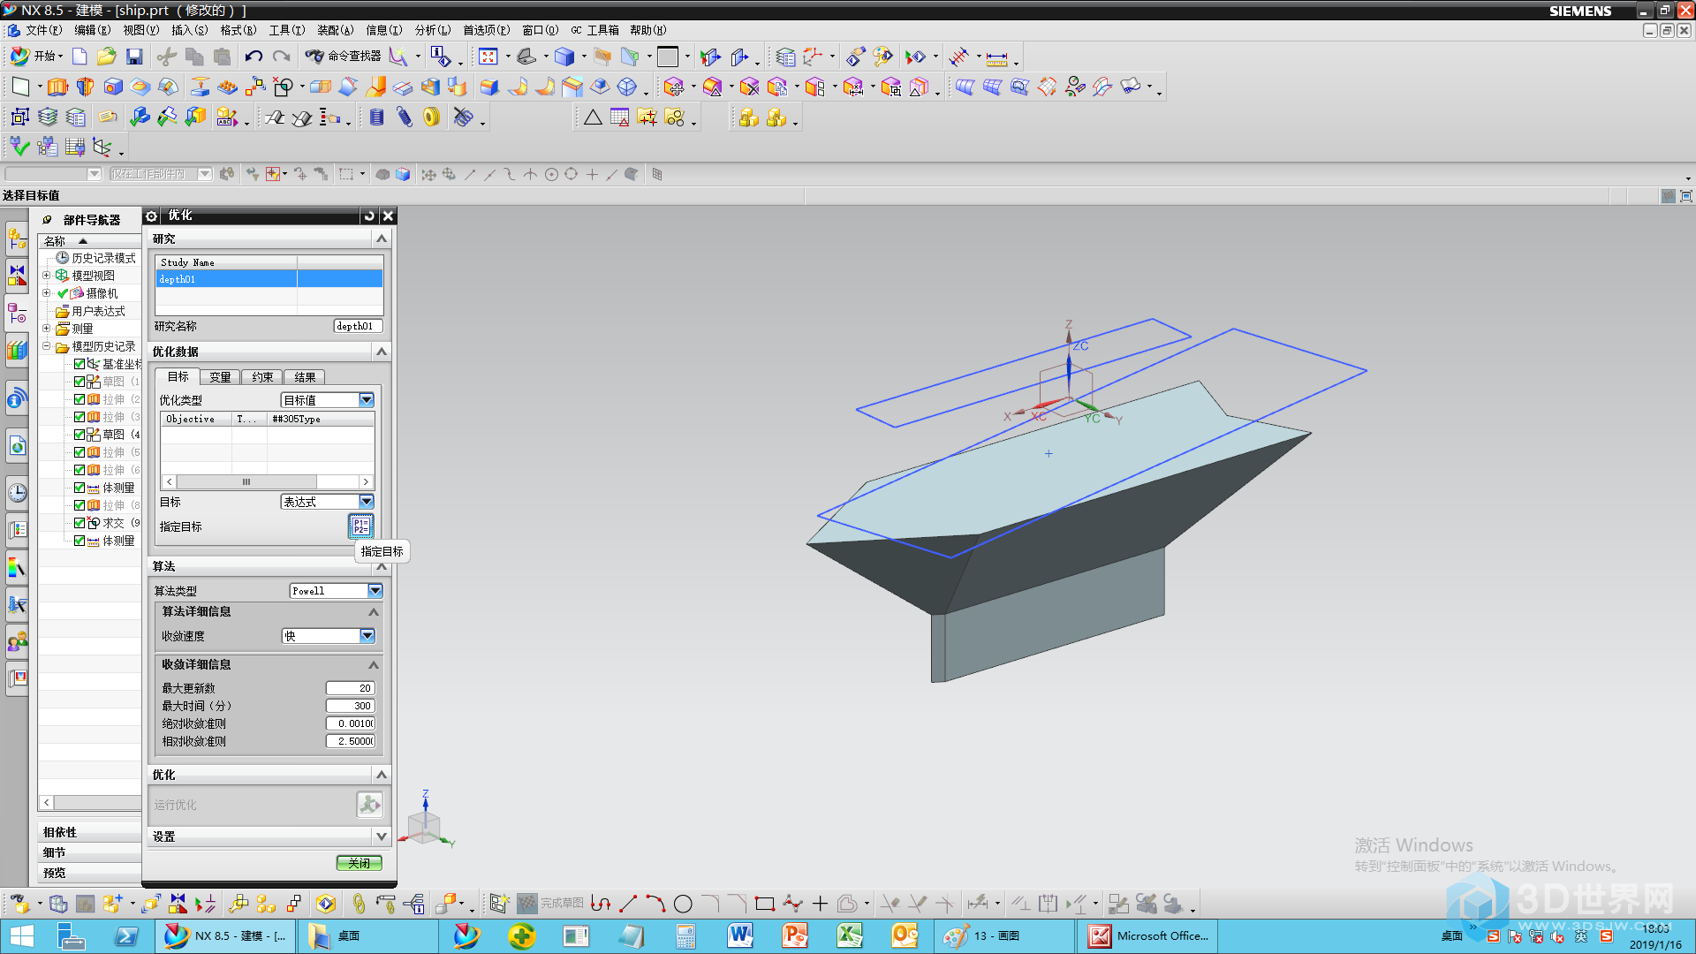Image resolution: width=1696 pixels, height=954 pixels.
Task: Click the Fit view icon
Action: coord(488,57)
